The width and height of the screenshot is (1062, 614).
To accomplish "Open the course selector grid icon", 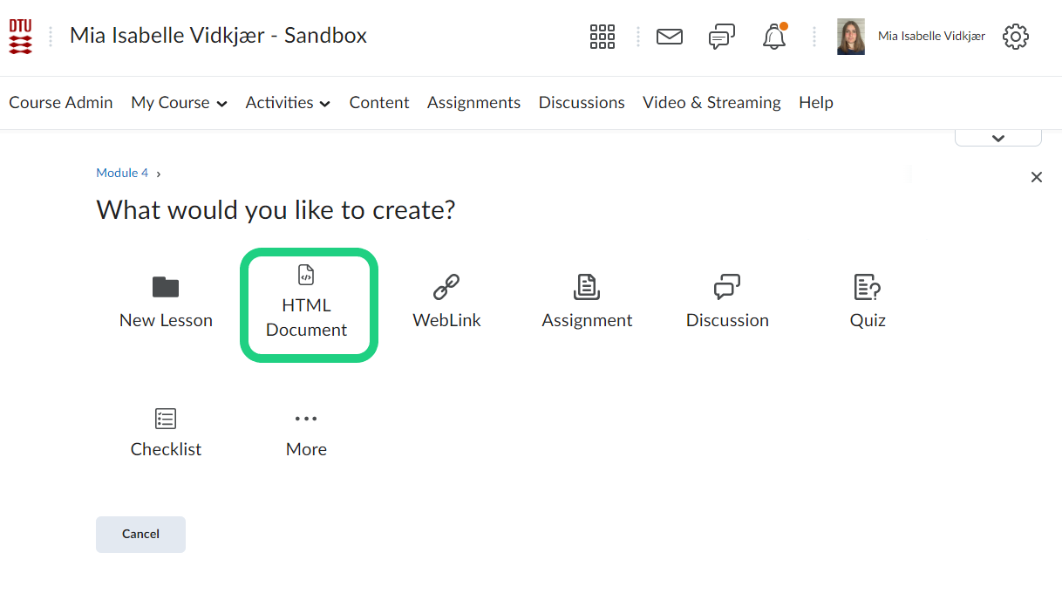I will coord(602,37).
